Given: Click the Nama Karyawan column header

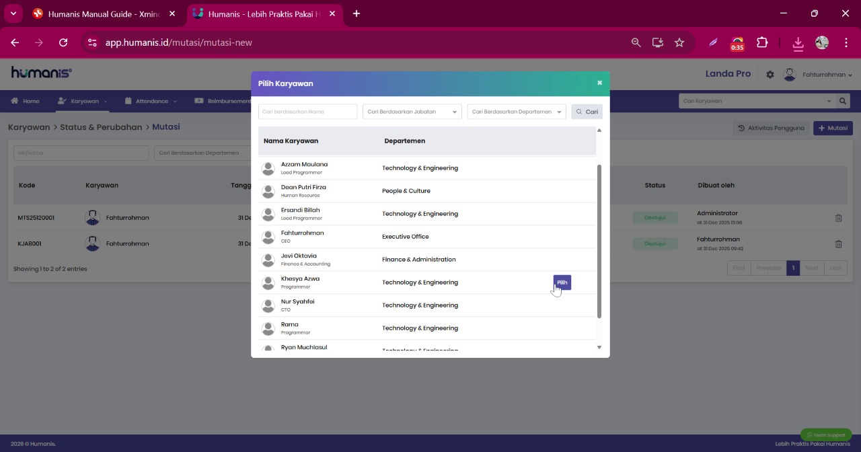Looking at the screenshot, I should point(291,141).
